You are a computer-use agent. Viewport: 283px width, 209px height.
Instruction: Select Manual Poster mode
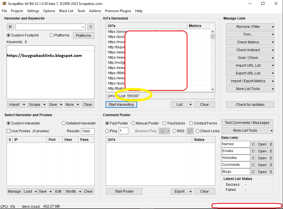tap(133, 123)
